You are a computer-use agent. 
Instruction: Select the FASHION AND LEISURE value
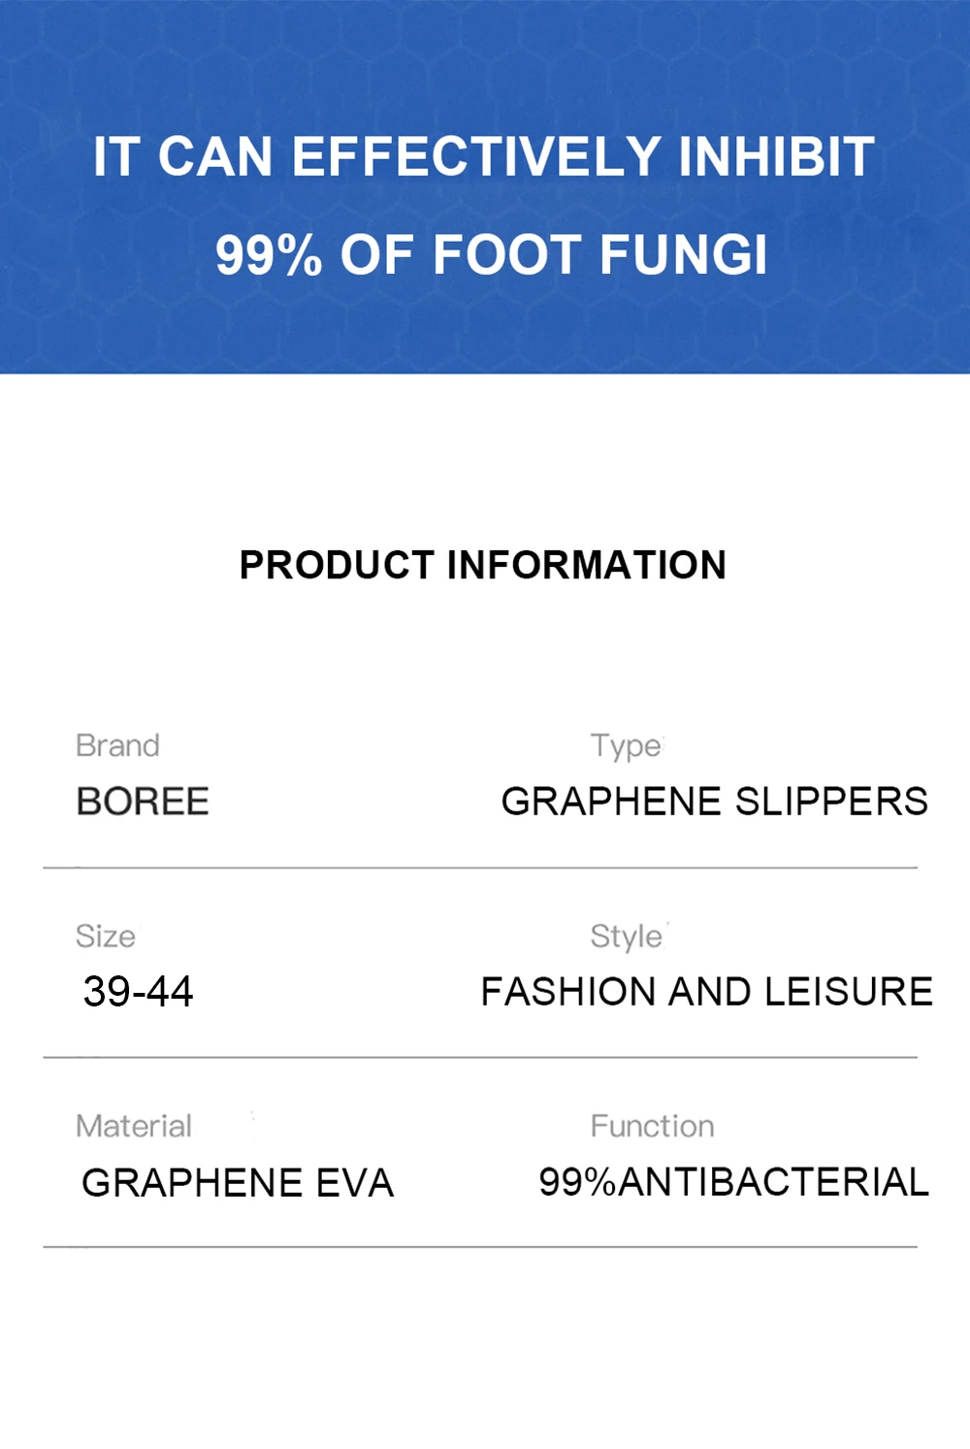706,992
